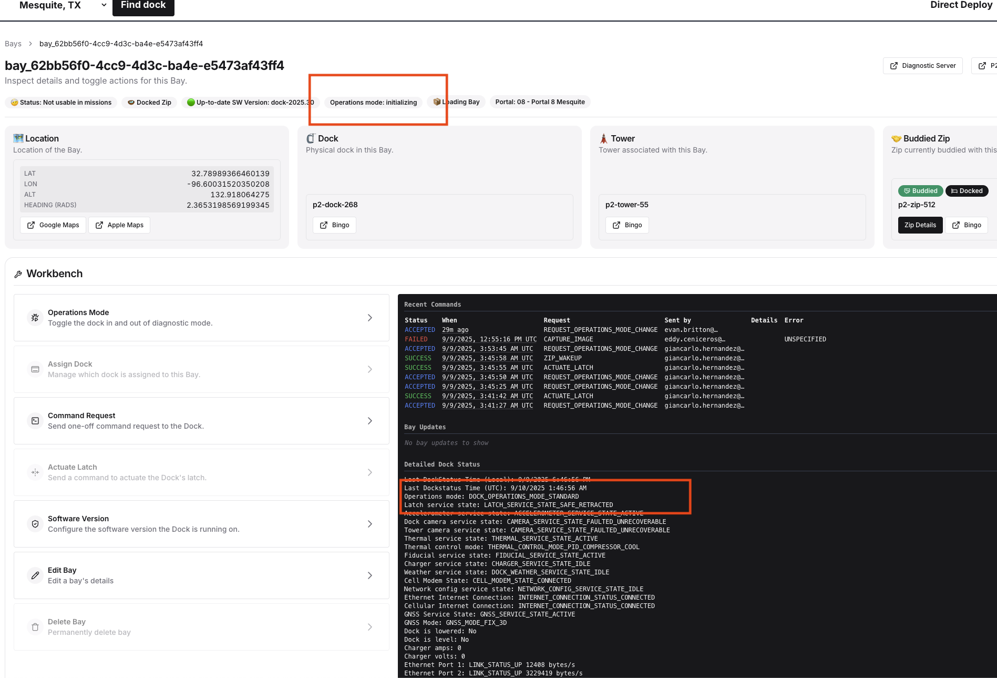Click the Assign Dock card icon
This screenshot has height=678, width=997.
[35, 369]
